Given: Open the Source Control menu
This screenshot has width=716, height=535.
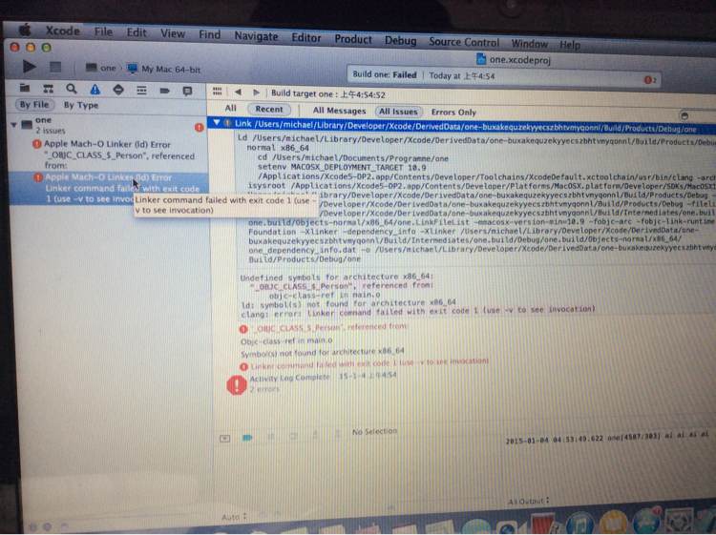Looking at the screenshot, I should pyautogui.click(x=464, y=42).
